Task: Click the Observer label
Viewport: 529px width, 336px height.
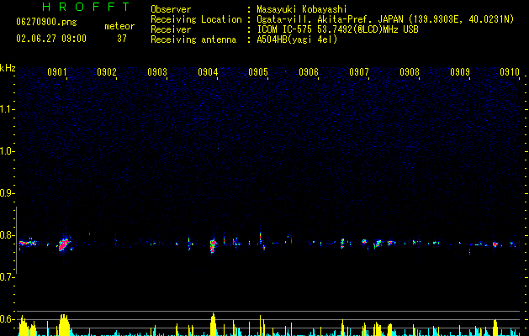Action: [x=171, y=9]
